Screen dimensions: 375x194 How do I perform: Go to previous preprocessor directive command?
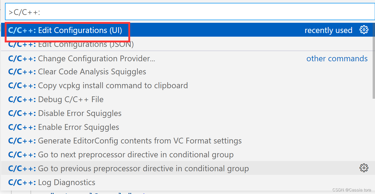click(x=128, y=168)
